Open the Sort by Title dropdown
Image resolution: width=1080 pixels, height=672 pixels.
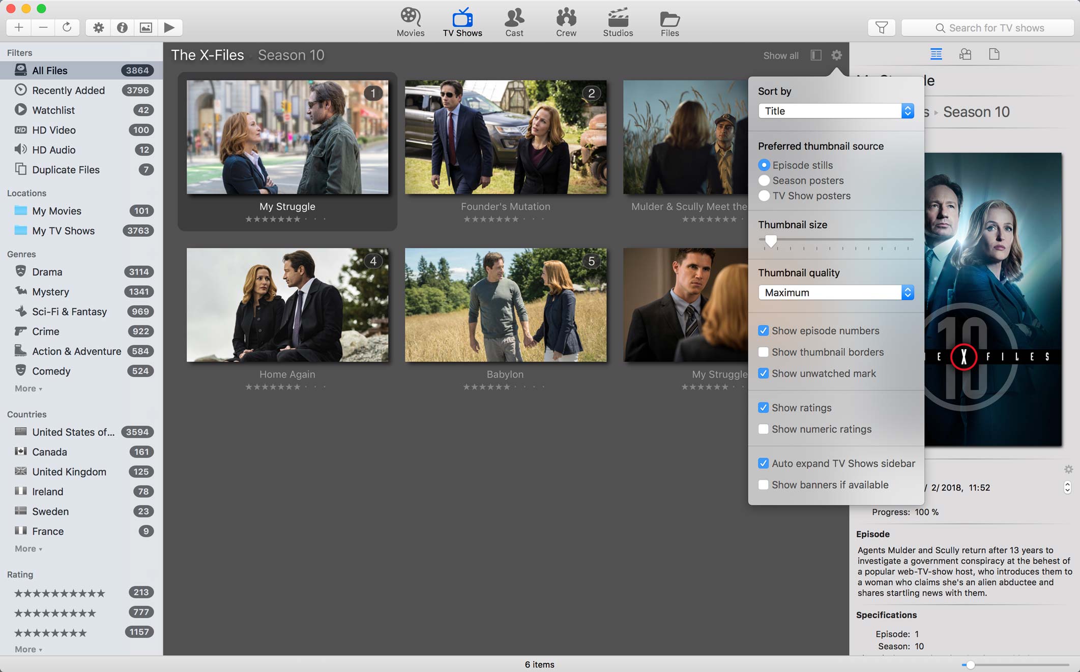836,111
